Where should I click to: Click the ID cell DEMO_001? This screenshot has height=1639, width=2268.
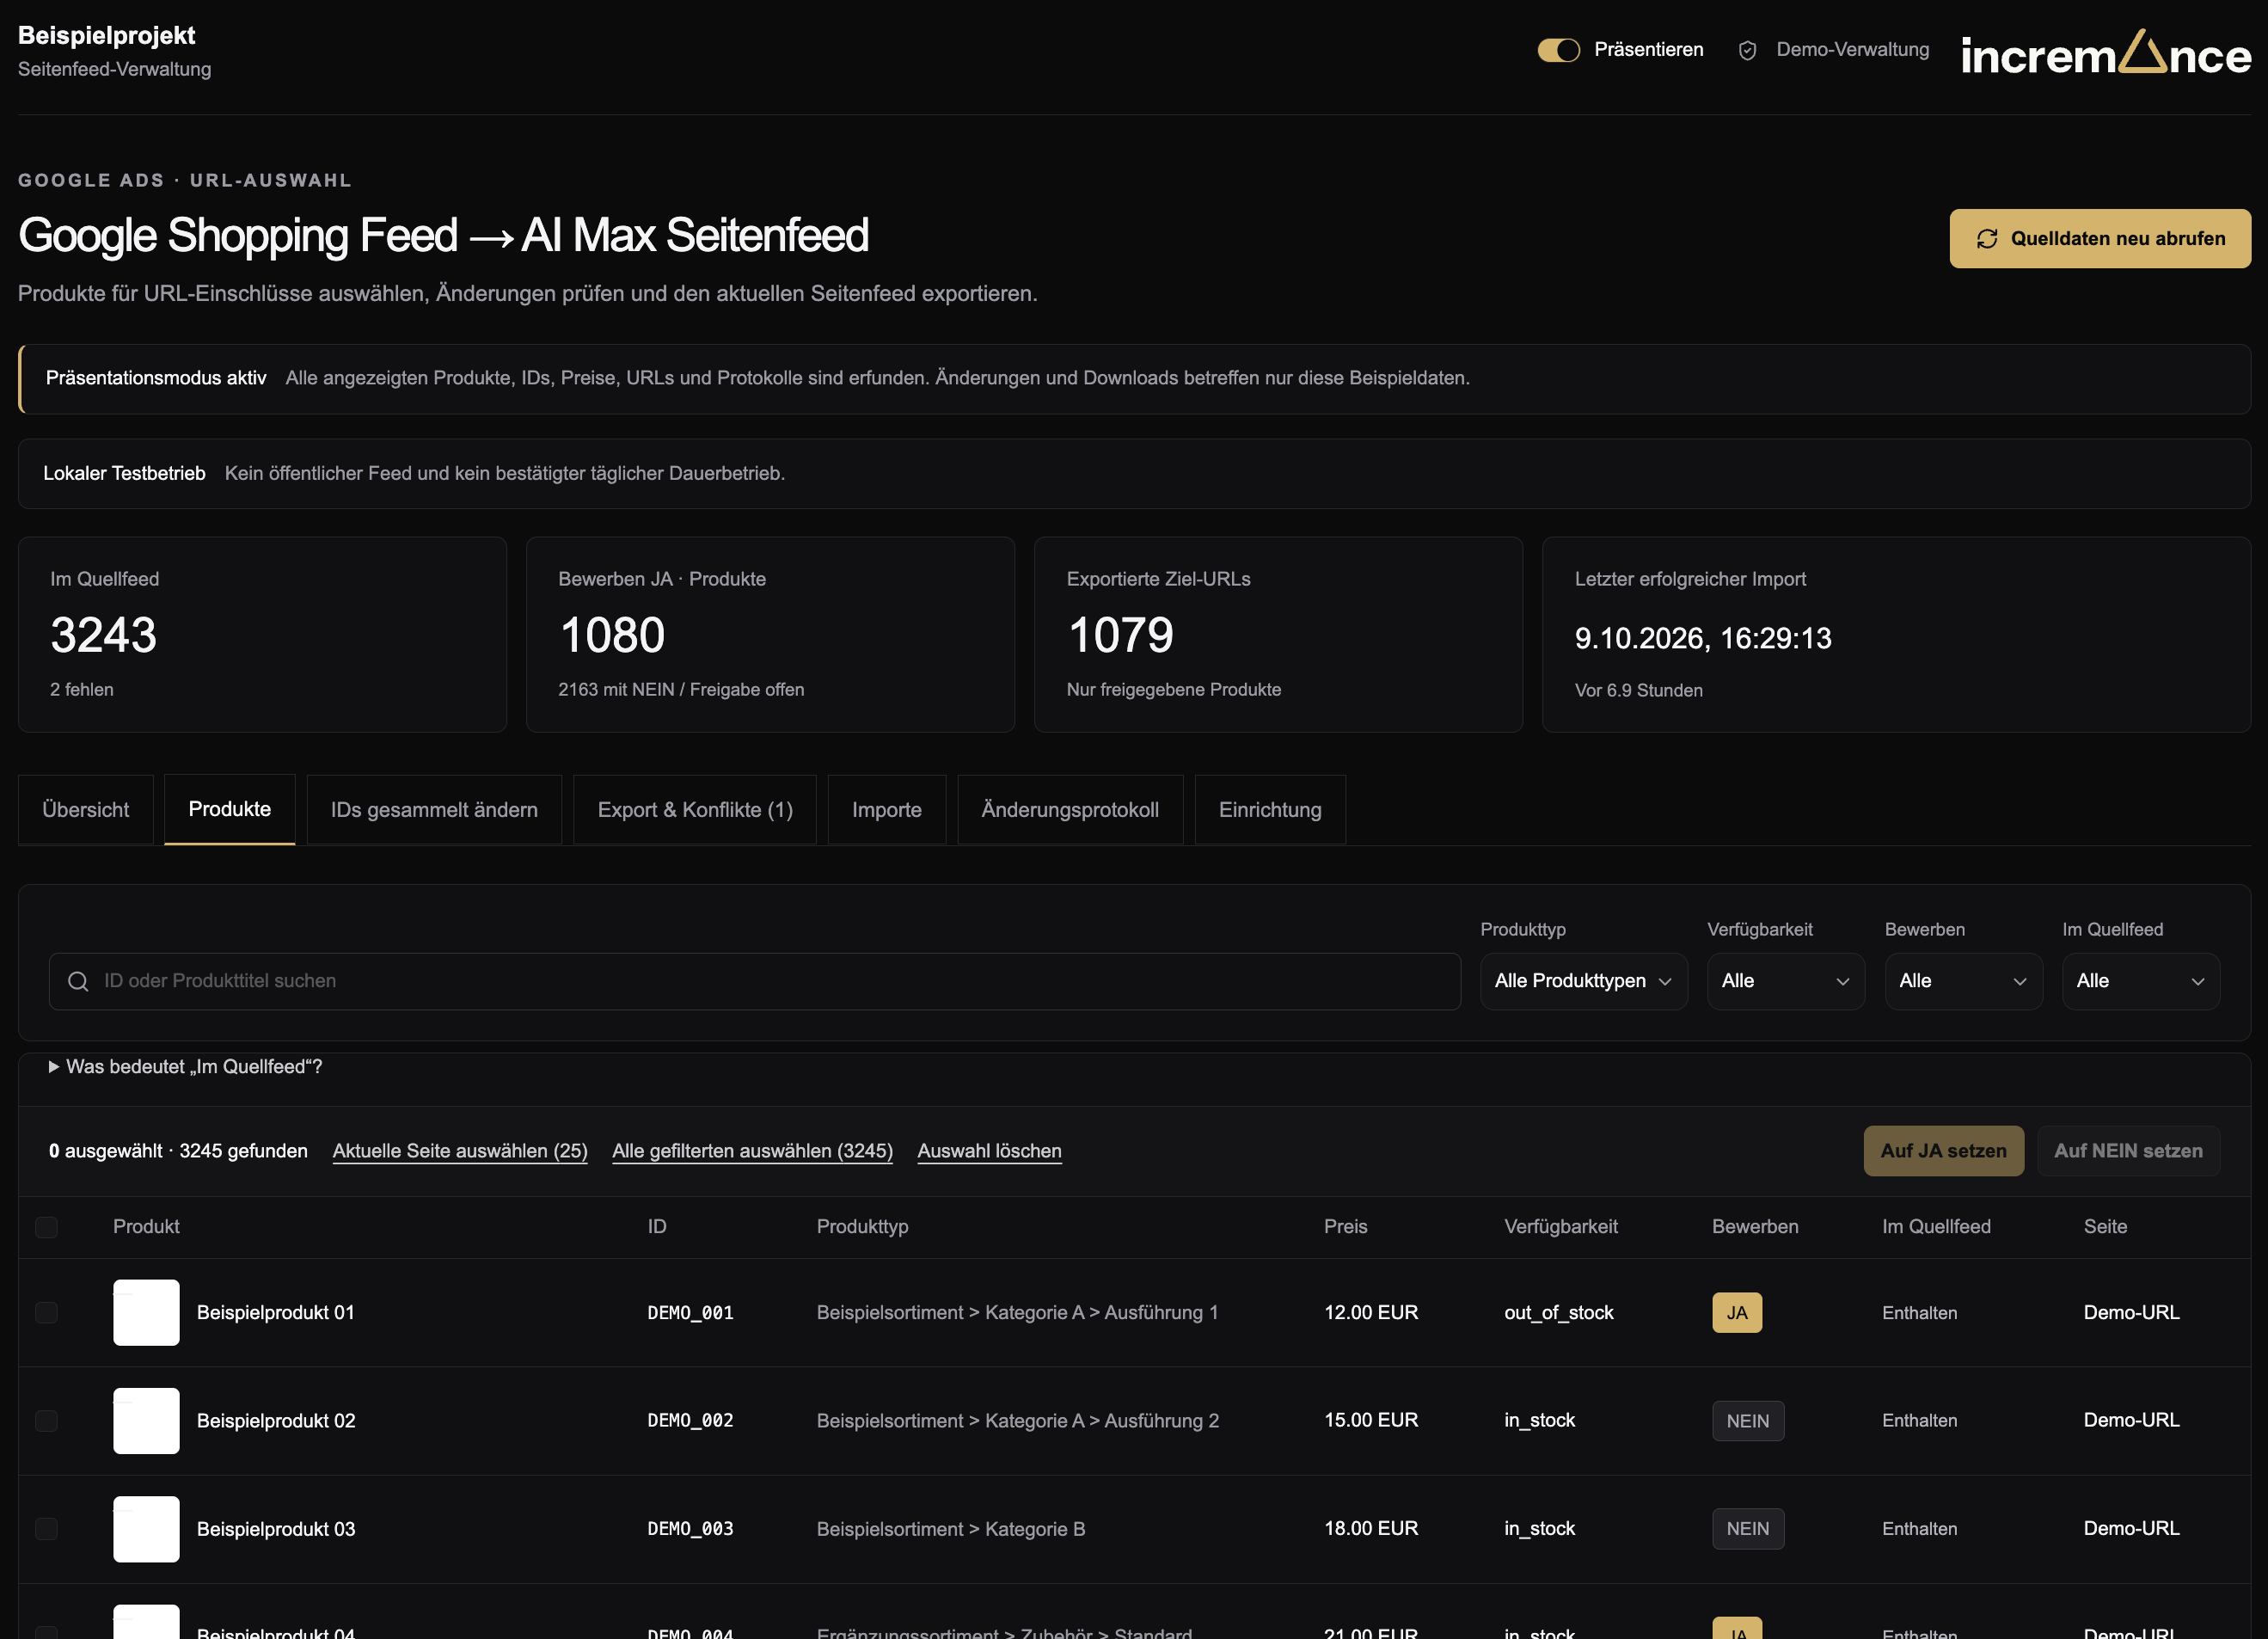coord(690,1313)
